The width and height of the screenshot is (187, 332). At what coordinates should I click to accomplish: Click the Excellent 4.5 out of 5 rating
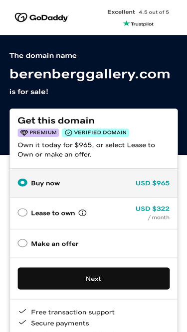(138, 12)
